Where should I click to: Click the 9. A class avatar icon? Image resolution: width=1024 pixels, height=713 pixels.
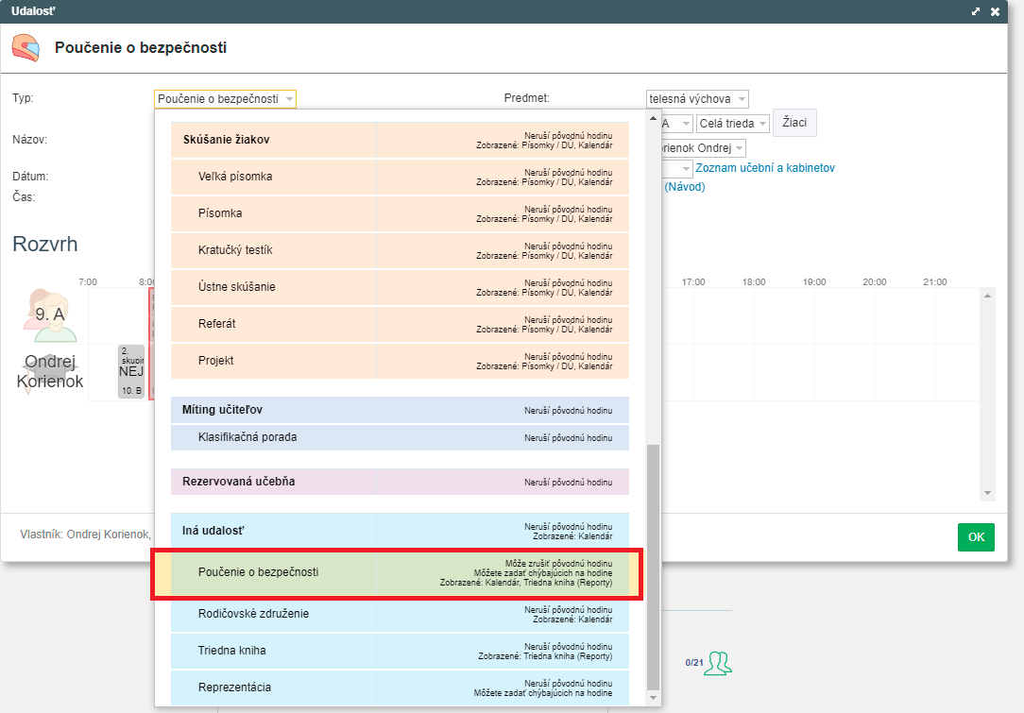coord(49,314)
